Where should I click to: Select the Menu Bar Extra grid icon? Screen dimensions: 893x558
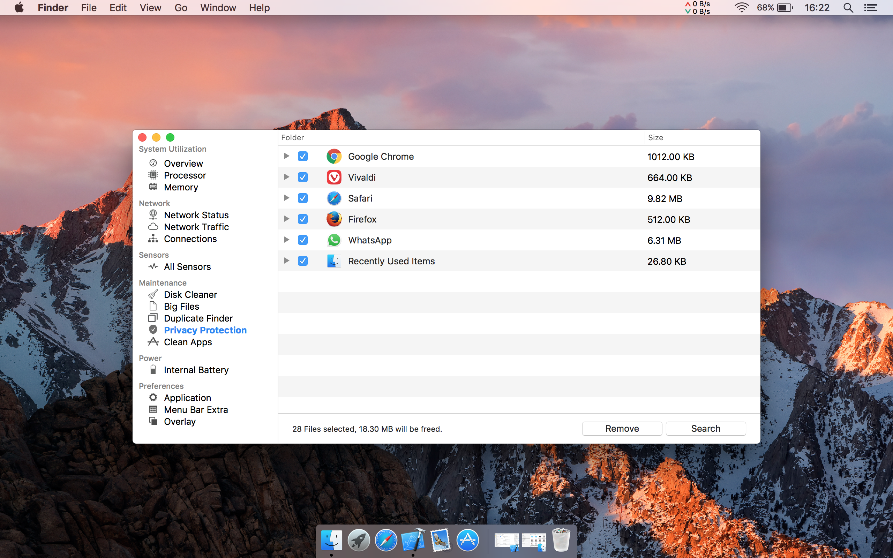pyautogui.click(x=153, y=409)
